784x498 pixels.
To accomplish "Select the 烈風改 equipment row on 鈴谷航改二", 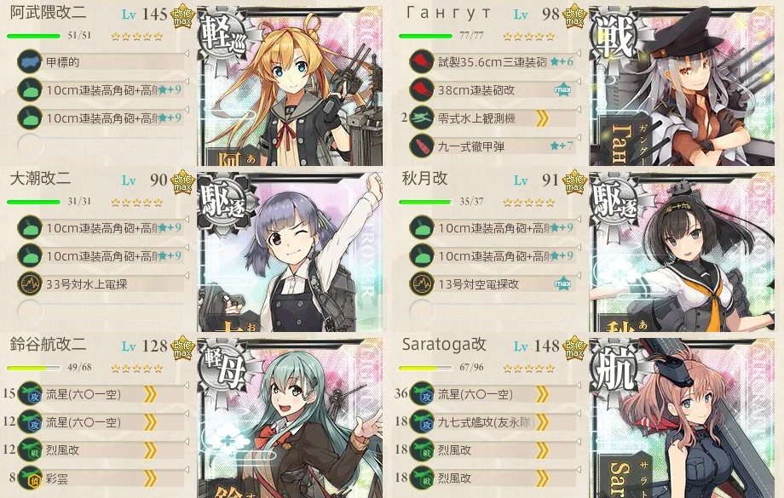I will [101, 450].
